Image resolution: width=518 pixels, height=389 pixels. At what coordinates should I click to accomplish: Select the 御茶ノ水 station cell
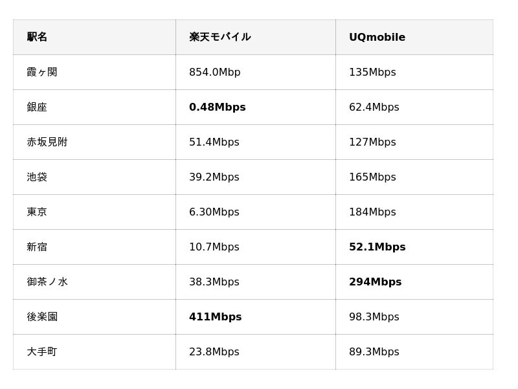tap(47, 282)
